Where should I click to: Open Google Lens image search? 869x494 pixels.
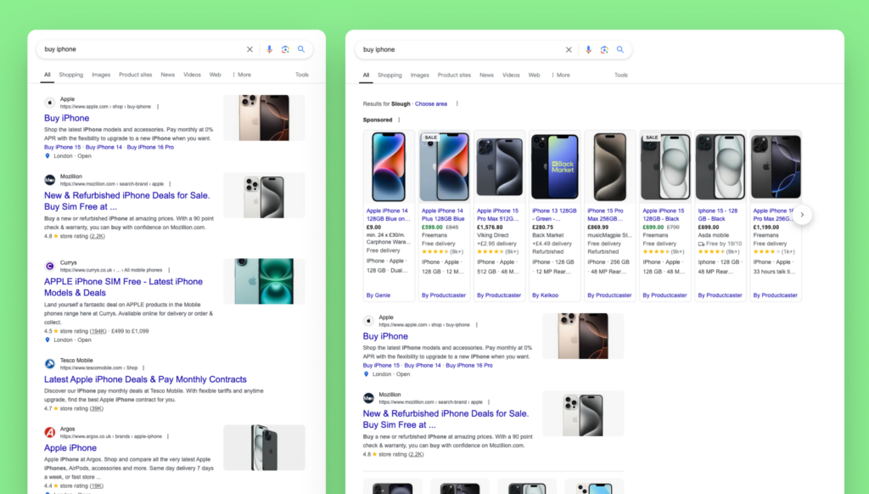tap(286, 49)
